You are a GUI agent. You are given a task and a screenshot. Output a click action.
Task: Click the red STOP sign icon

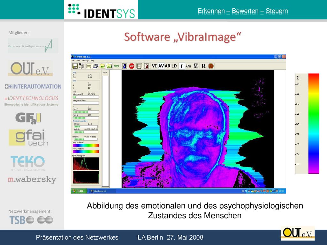(x=132, y=66)
